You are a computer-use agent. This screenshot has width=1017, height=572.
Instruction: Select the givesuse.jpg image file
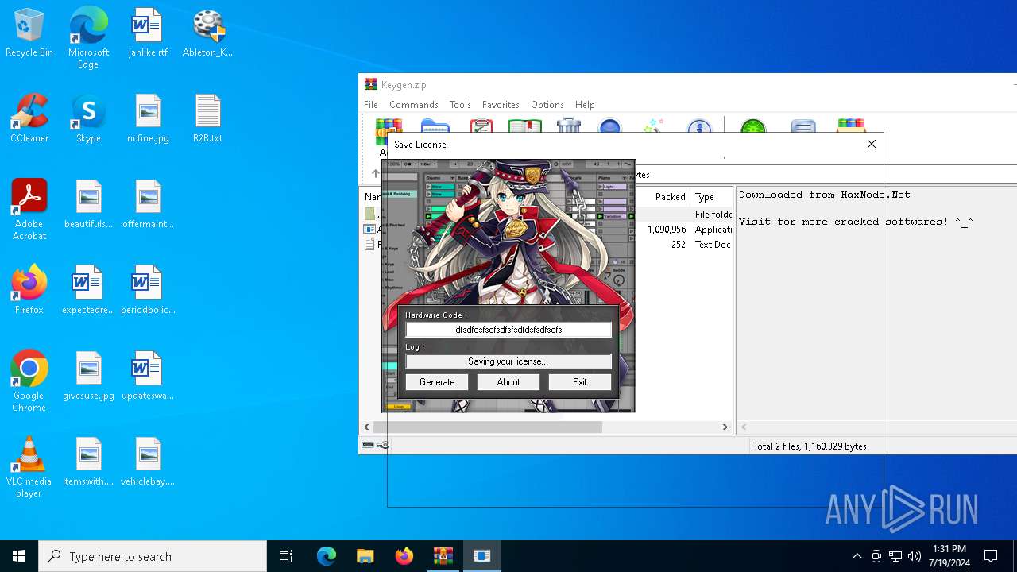(x=88, y=377)
